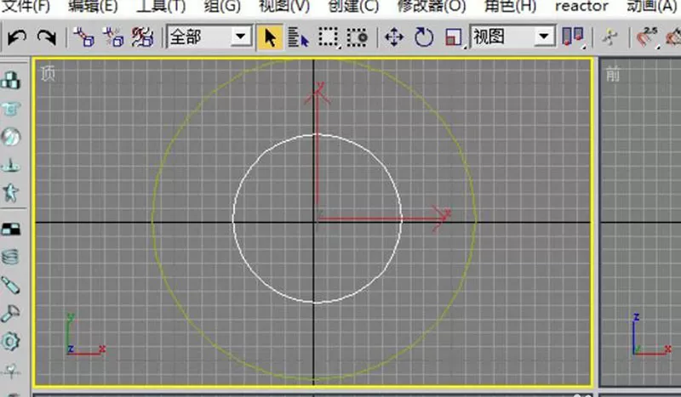
Task: Open the 视图 reference coordinate dropdown
Action: pyautogui.click(x=543, y=37)
